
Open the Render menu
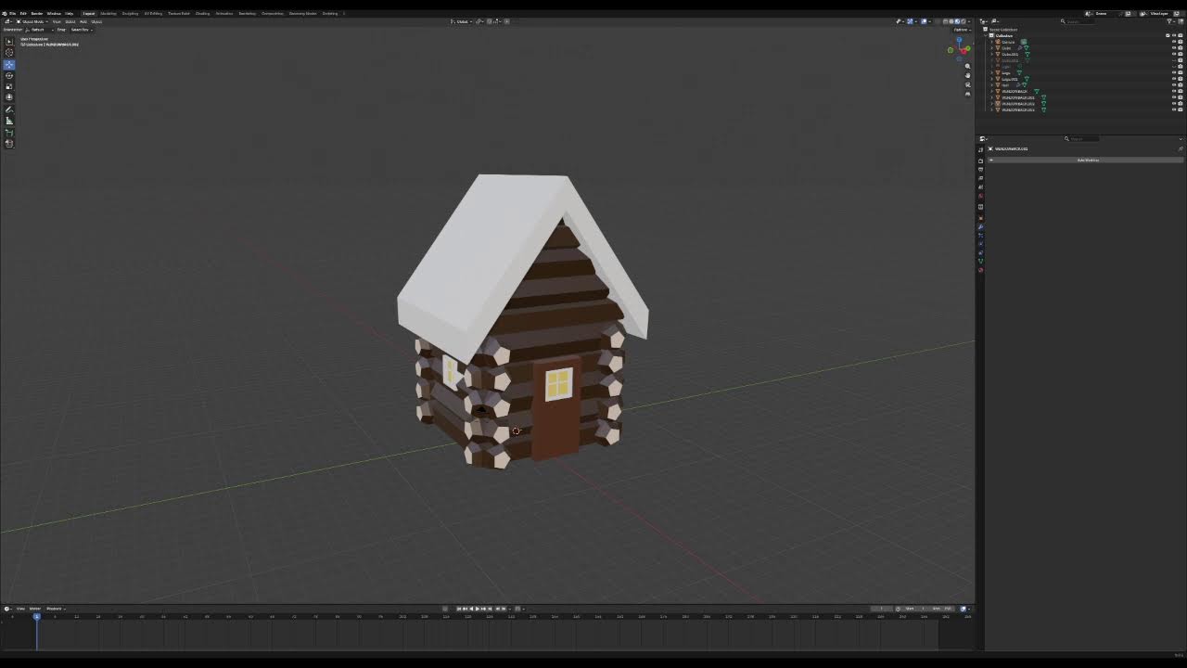35,14
